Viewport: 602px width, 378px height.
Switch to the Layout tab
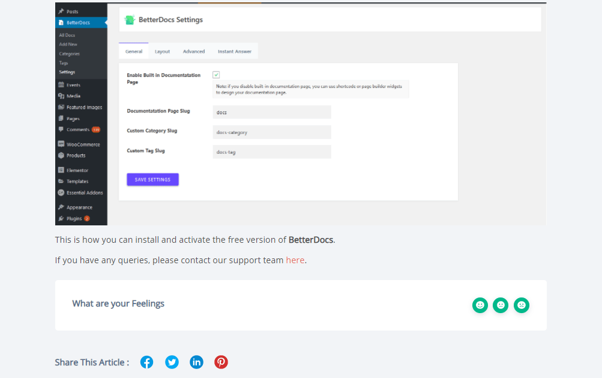162,52
